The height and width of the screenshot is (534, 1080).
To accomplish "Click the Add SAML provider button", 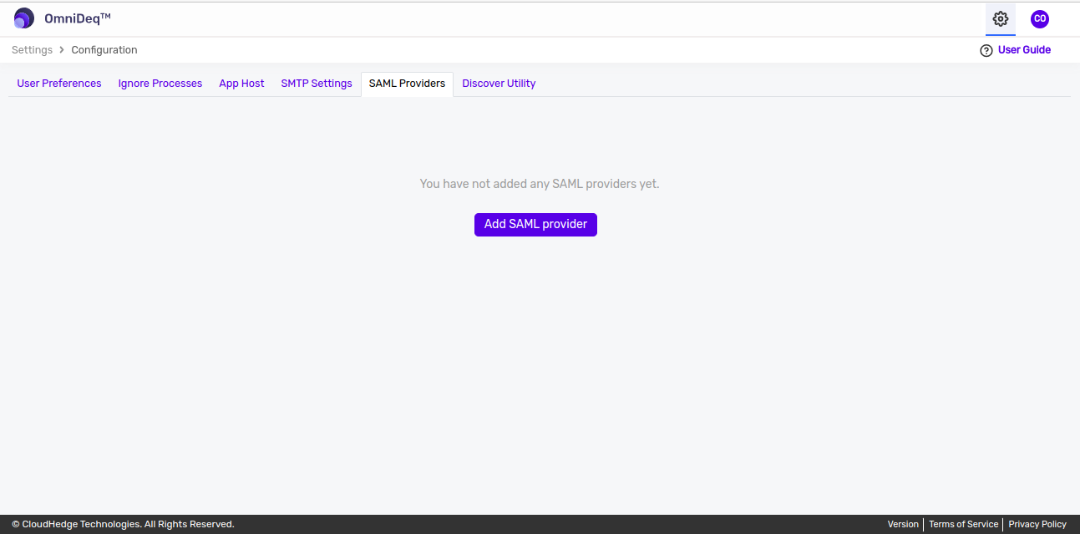I will pos(535,224).
